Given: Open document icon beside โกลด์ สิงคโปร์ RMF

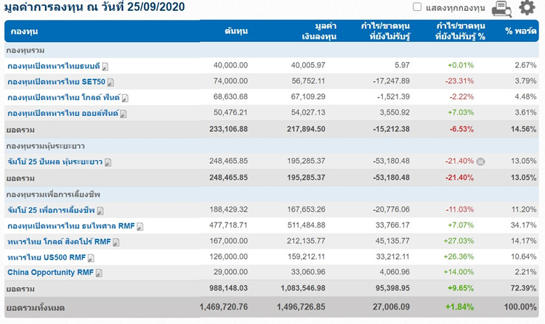Looking at the screenshot, I should [116, 243].
